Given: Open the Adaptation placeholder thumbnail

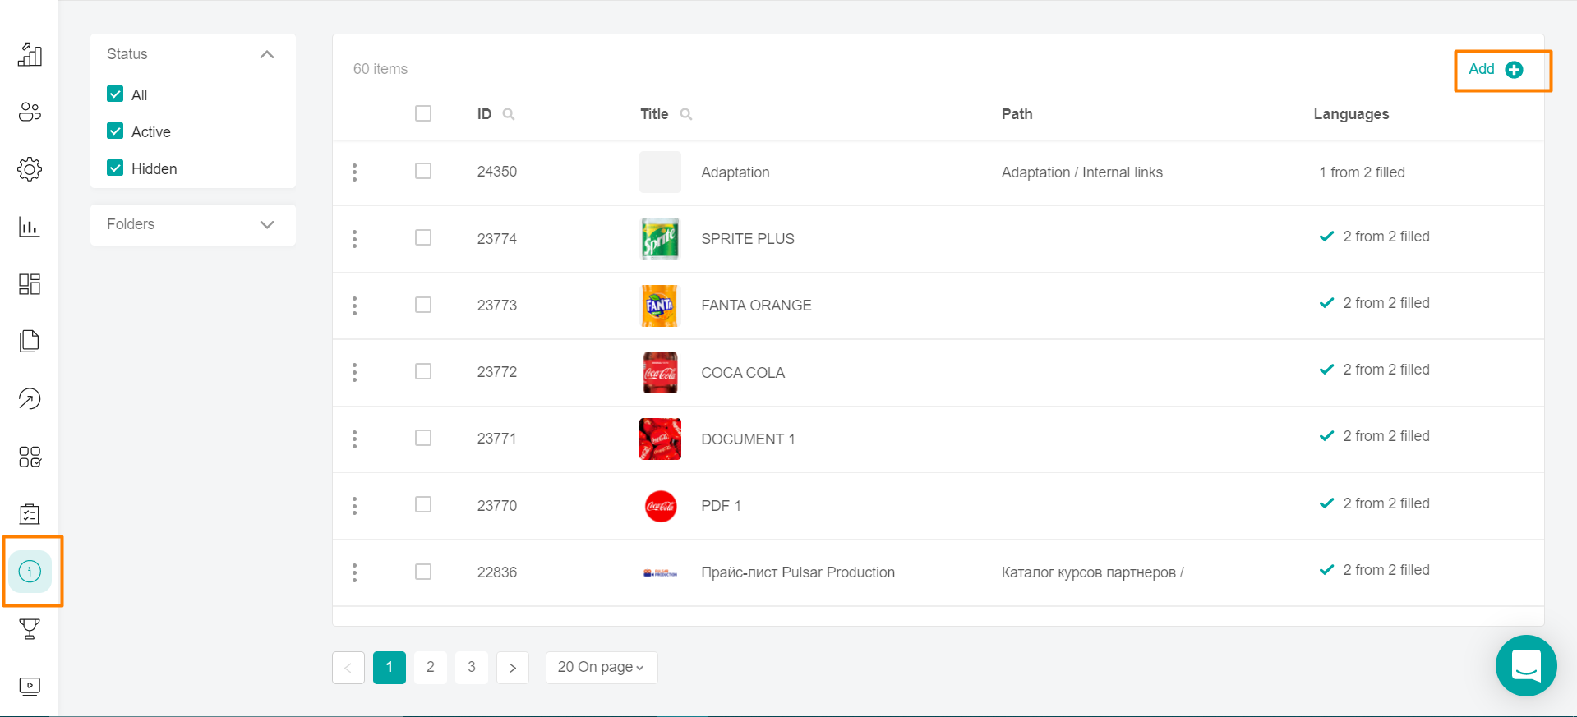Looking at the screenshot, I should click(x=660, y=172).
